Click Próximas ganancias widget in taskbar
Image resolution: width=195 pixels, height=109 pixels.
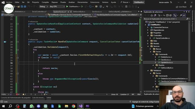pos(143,106)
